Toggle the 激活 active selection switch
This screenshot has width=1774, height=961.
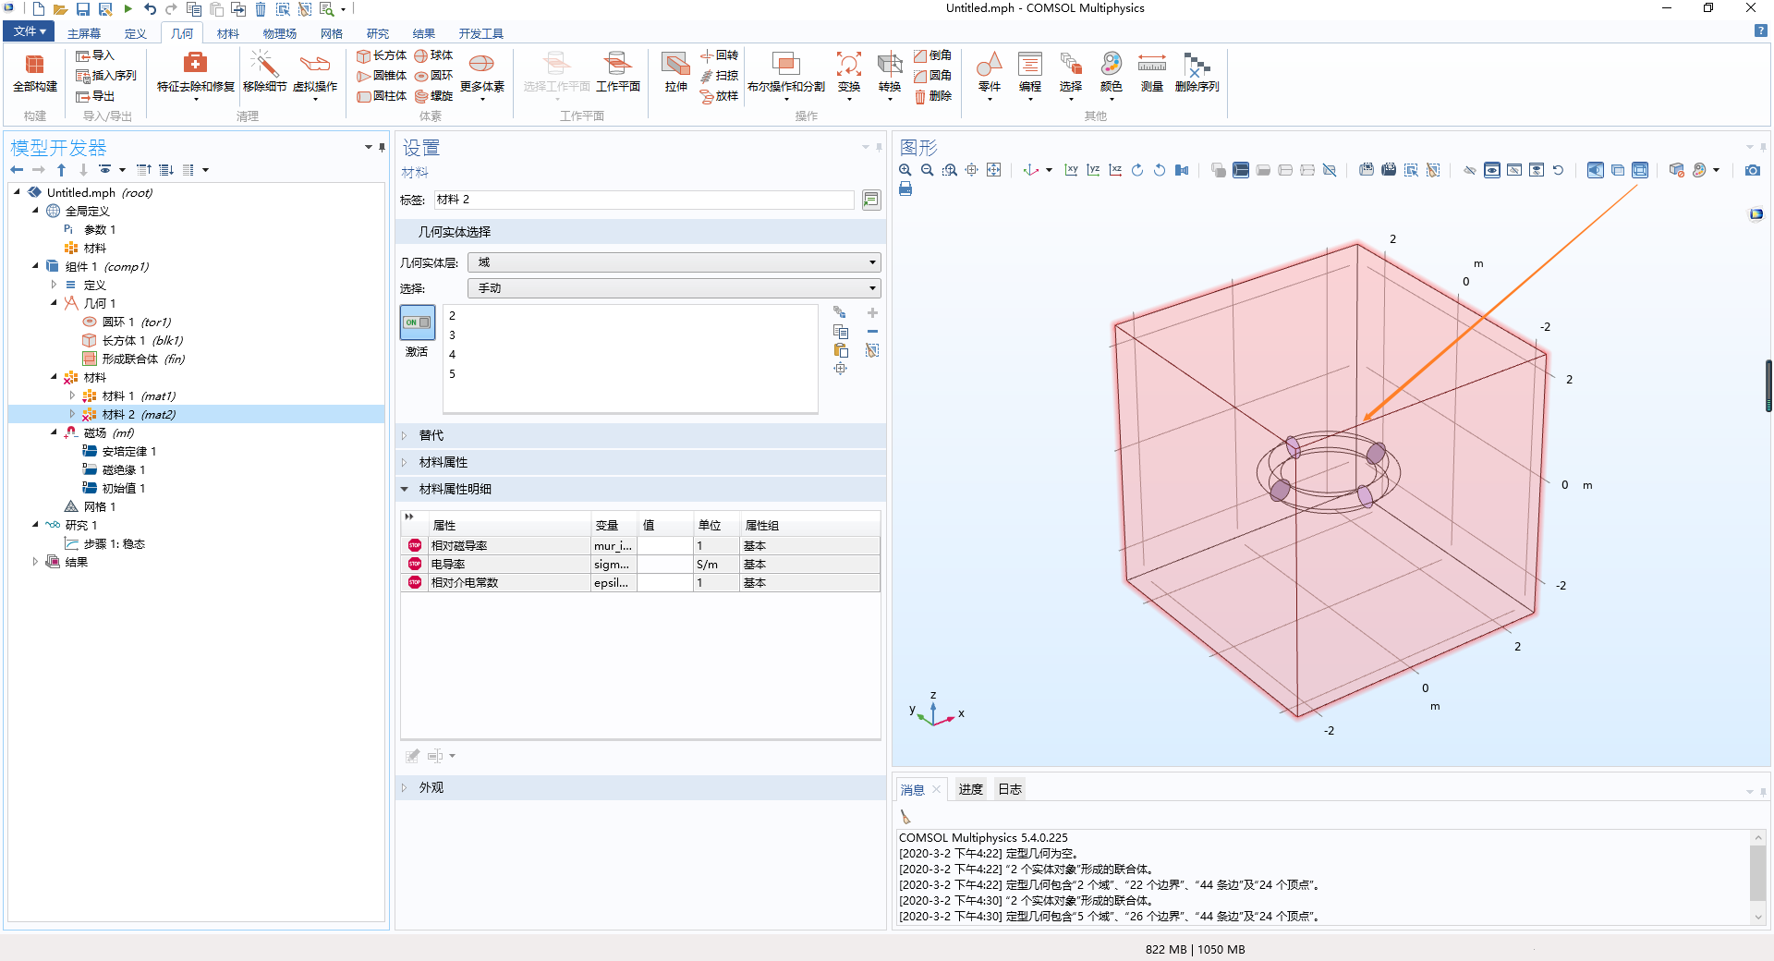coord(417,322)
